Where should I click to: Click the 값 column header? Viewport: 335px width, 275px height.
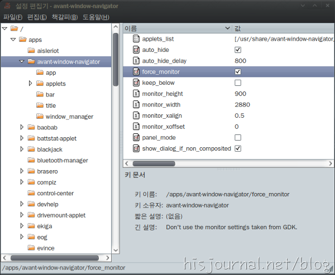(284, 28)
